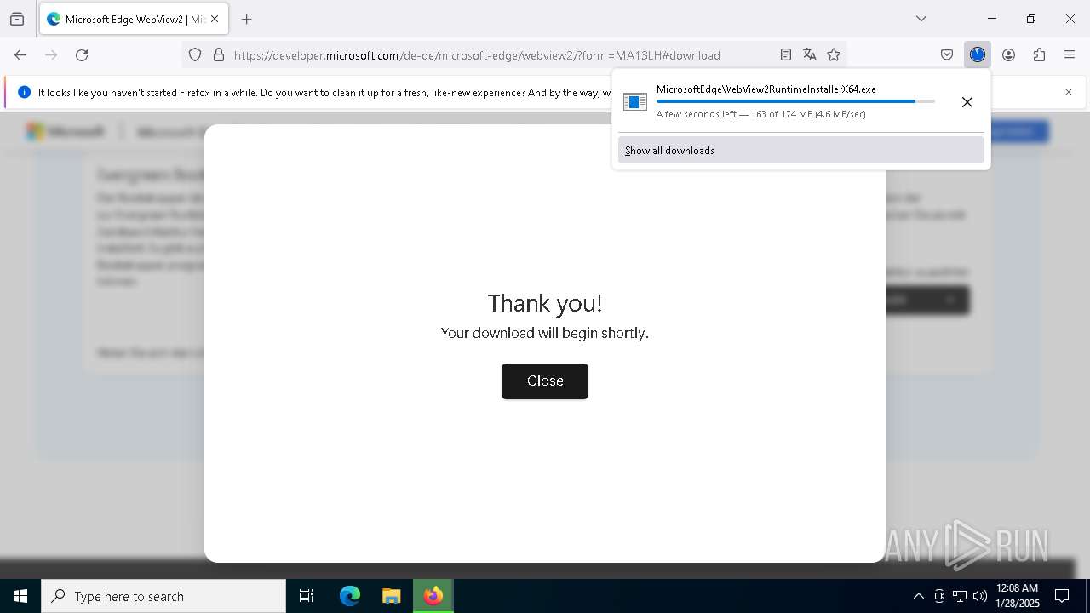Image resolution: width=1090 pixels, height=613 pixels.
Task: Translate this page icon
Action: 810,54
